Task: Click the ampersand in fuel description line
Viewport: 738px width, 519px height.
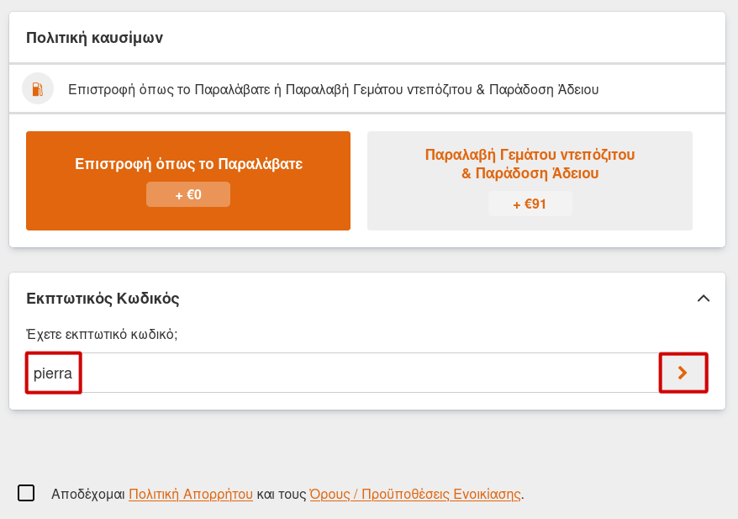Action: (482, 88)
